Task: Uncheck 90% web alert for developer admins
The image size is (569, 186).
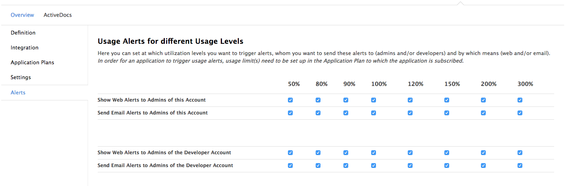Action: [346, 153]
